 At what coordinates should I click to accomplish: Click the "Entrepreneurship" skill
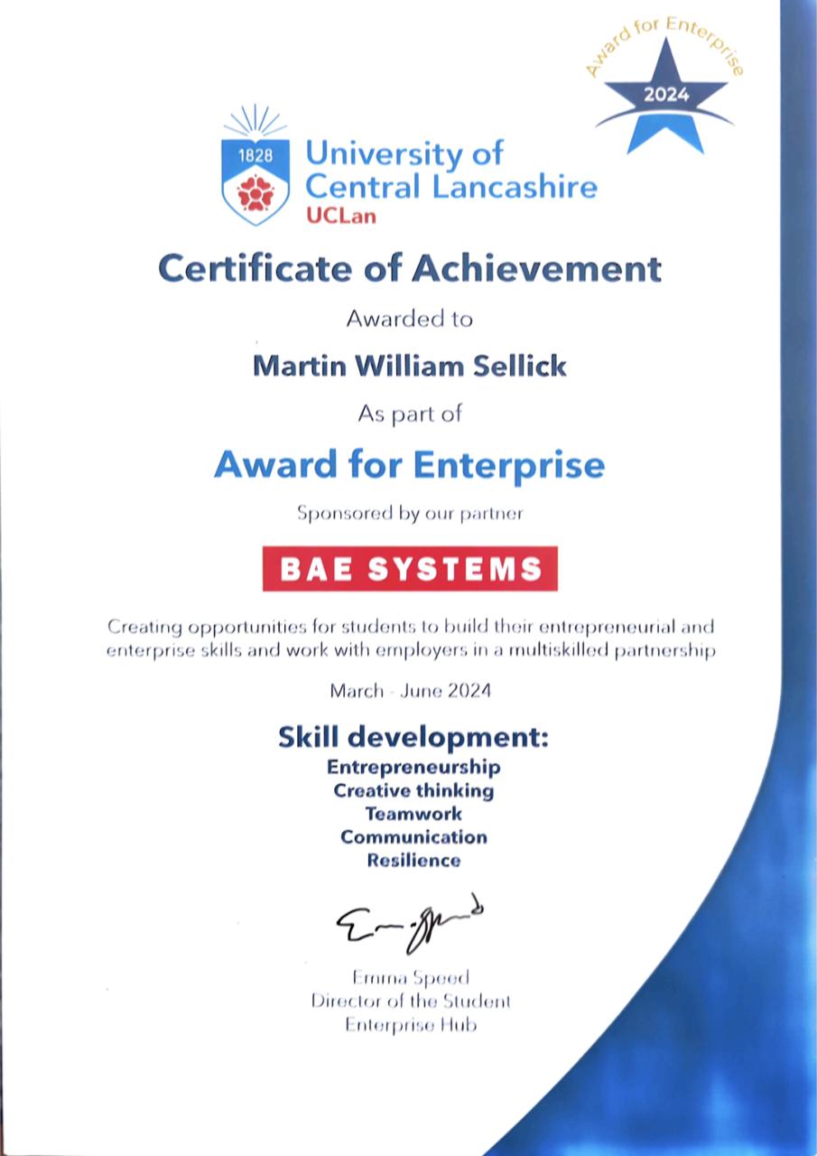pos(413,768)
